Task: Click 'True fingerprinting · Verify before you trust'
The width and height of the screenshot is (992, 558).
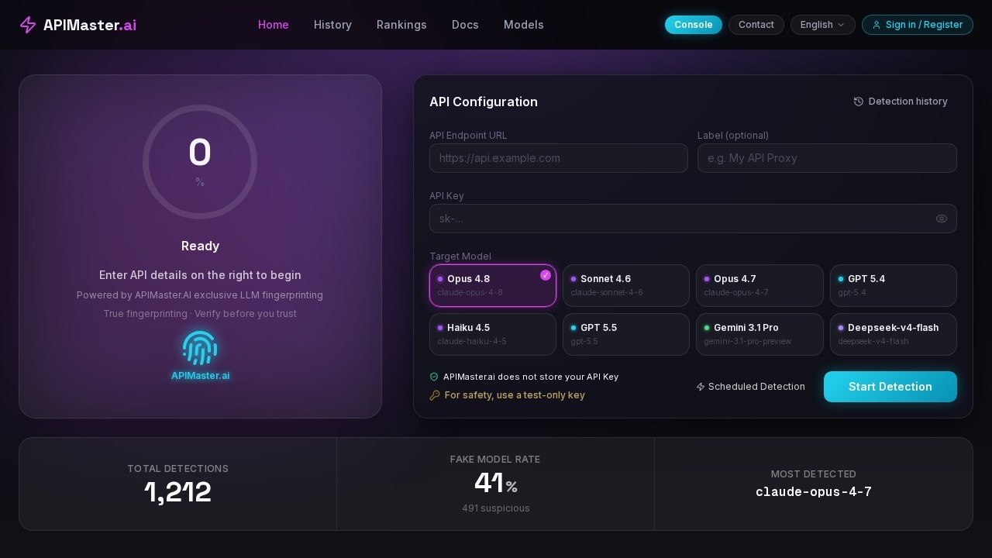Action: 200,314
